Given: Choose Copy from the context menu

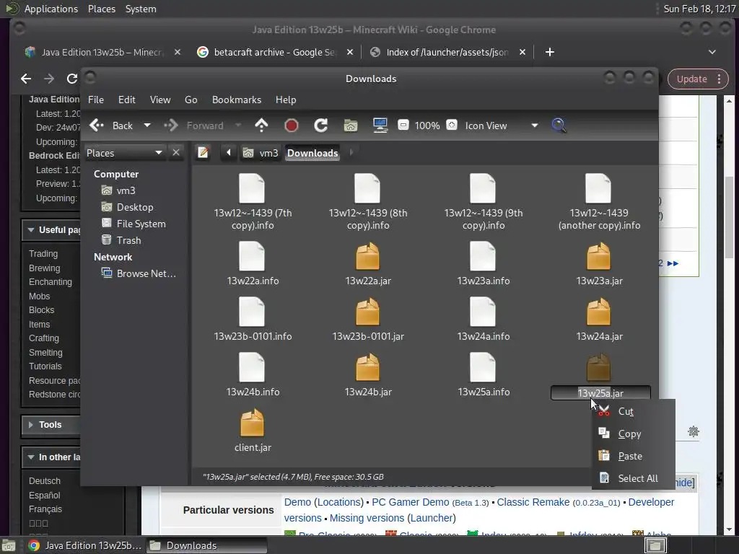Looking at the screenshot, I should click(x=629, y=434).
